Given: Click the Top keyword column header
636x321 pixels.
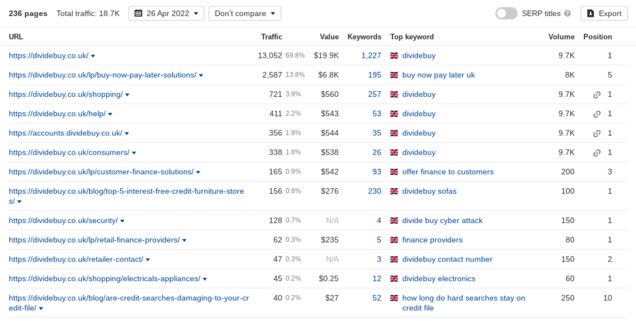Looking at the screenshot, I should click(412, 37).
